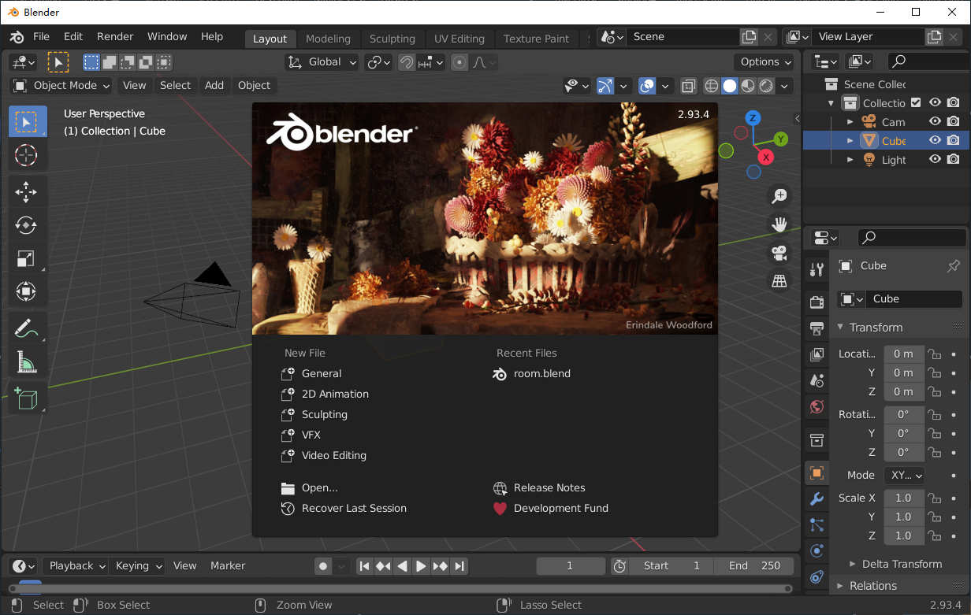This screenshot has height=615, width=971.
Task: Click the timeline horizontal scrollbar
Action: [x=400, y=588]
